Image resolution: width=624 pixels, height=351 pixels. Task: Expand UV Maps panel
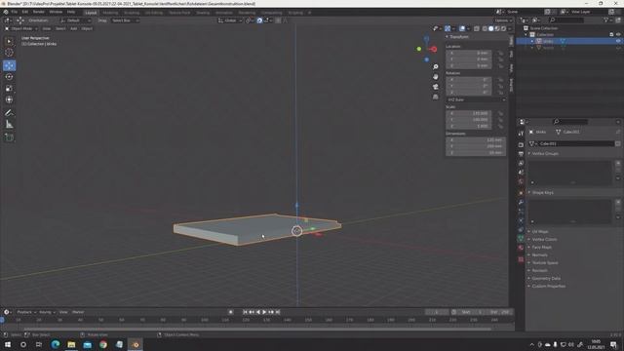pyautogui.click(x=540, y=231)
